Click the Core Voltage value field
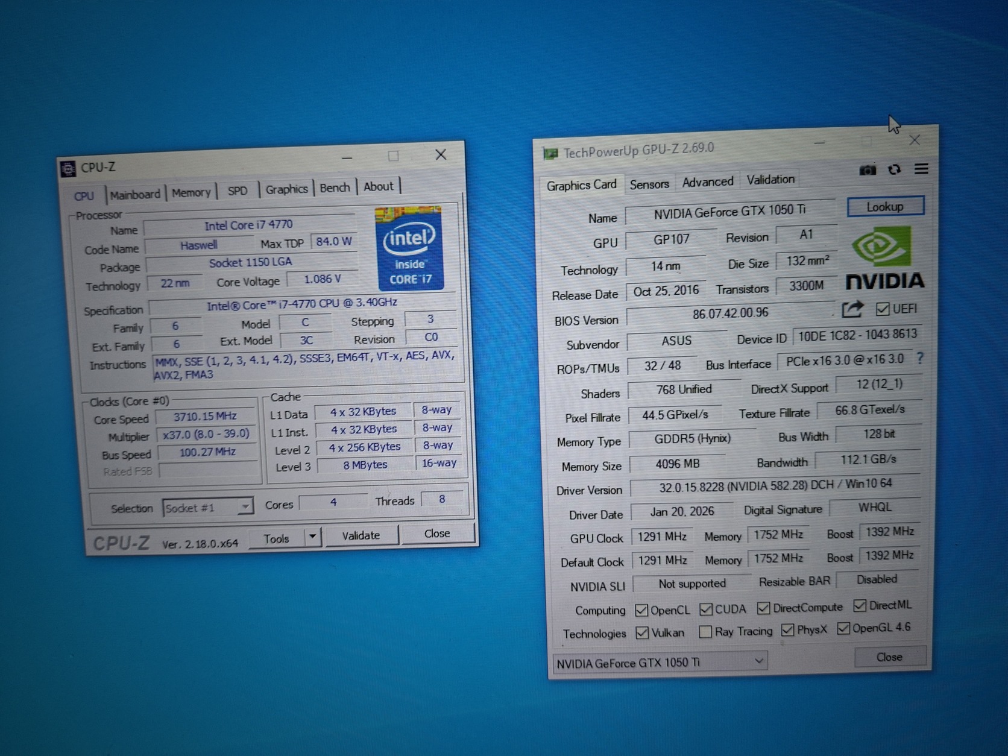This screenshot has height=756, width=1008. (x=322, y=279)
